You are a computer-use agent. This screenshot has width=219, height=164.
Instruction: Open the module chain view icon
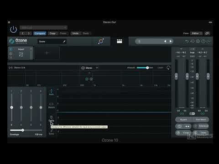coord(120,41)
